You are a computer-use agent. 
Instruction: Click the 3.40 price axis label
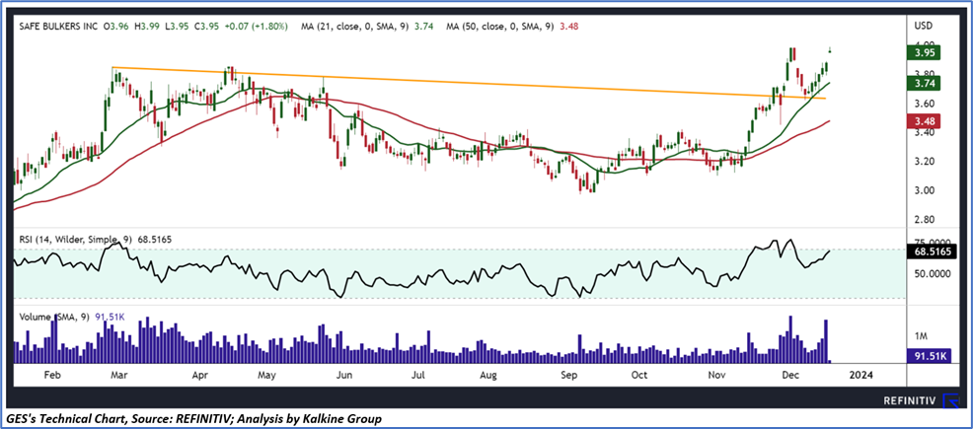(924, 132)
